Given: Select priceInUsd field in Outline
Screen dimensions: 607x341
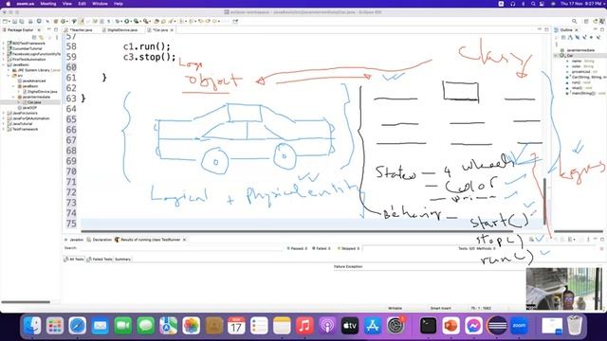Looking at the screenshot, I should click(x=580, y=72).
